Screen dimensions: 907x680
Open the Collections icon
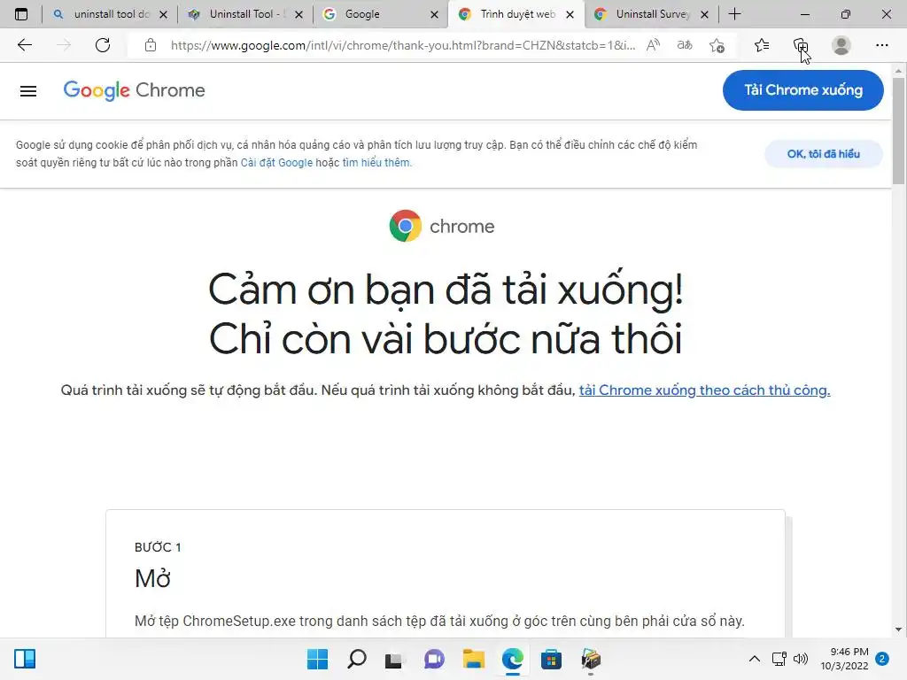tap(801, 45)
